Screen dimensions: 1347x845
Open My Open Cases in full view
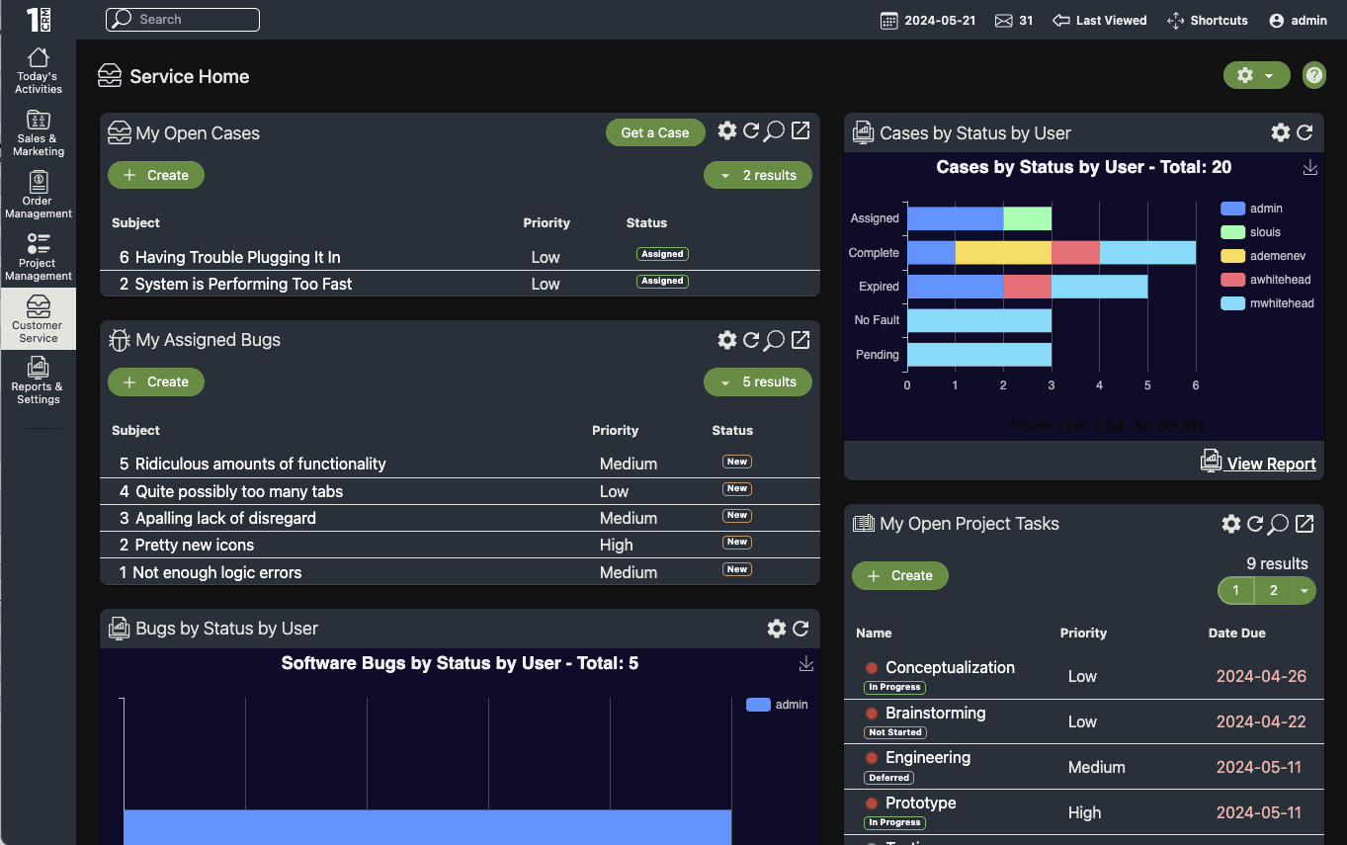click(x=800, y=130)
